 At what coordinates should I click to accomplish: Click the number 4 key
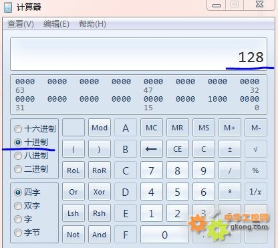(x=152, y=192)
